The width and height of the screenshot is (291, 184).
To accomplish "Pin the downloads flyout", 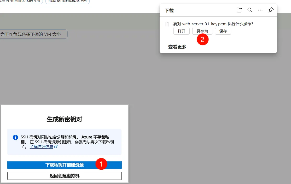I will pos(271,10).
